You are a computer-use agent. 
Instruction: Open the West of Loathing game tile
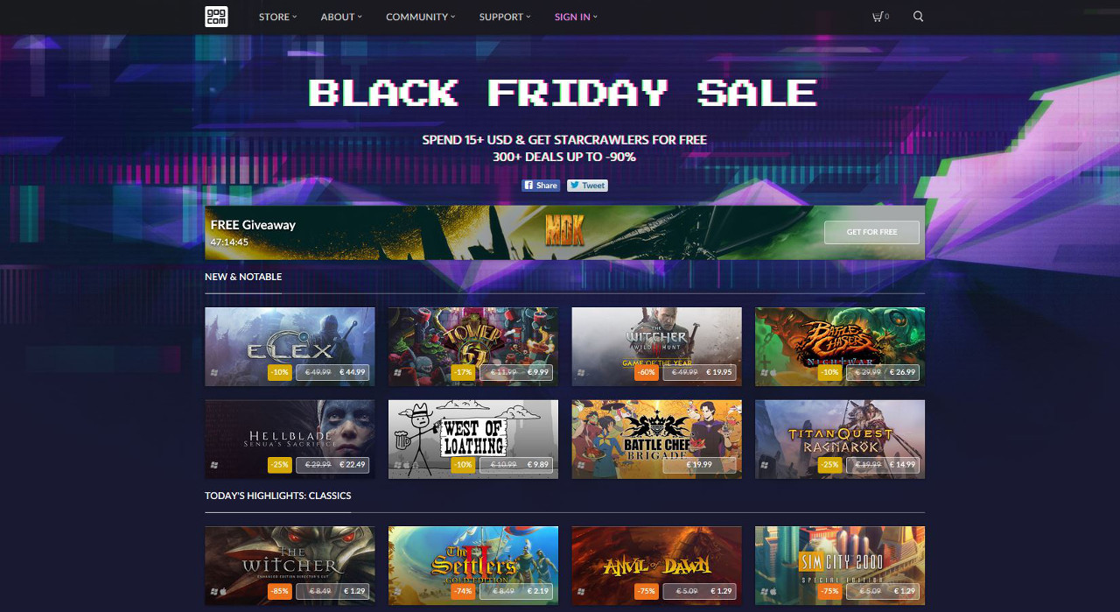click(473, 440)
